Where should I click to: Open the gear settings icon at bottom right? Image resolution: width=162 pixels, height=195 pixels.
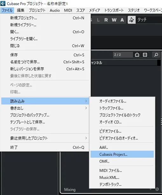[x=157, y=189]
